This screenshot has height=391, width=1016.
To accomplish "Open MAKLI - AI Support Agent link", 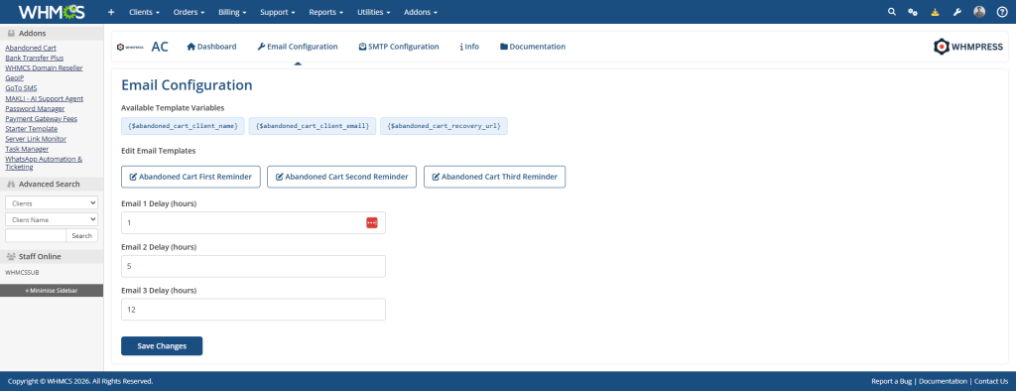I will tap(44, 98).
